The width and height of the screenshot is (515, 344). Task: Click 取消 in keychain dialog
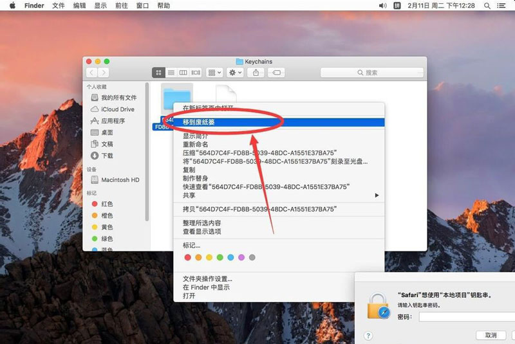[491, 335]
